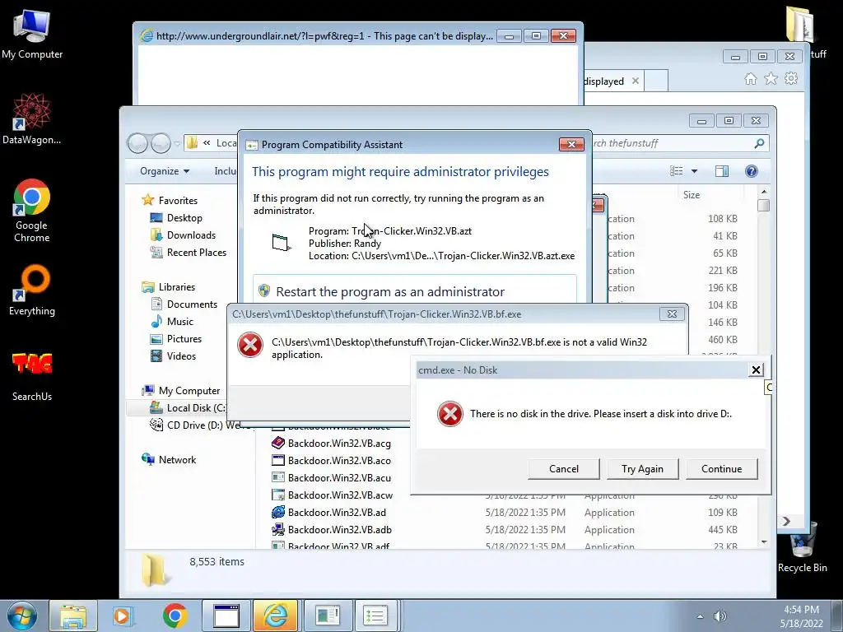Click the file list scrollbar up arrow

click(x=763, y=192)
